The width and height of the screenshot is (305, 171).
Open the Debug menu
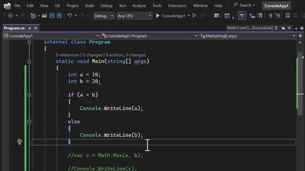tap(106, 6)
